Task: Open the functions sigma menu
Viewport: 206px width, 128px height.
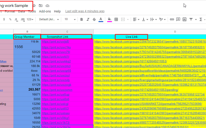Action: click(x=201, y=20)
